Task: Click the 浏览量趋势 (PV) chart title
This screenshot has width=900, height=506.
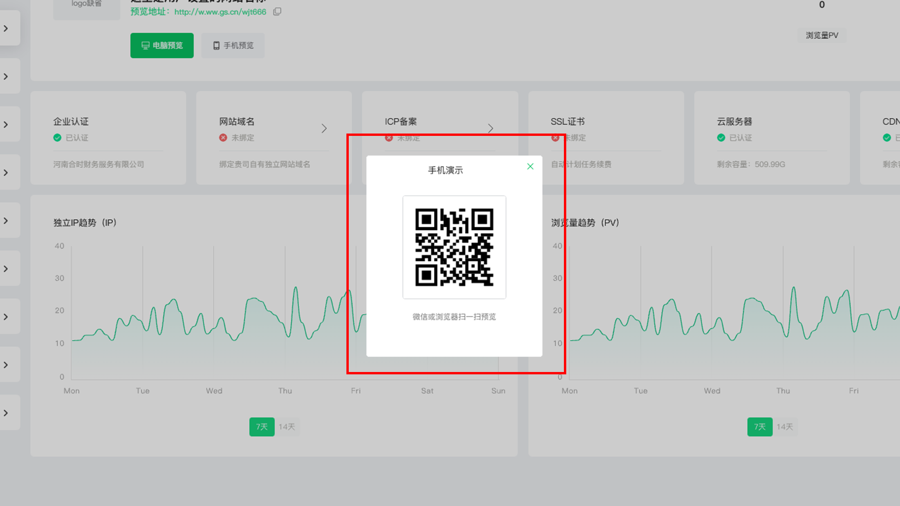Action: (585, 223)
